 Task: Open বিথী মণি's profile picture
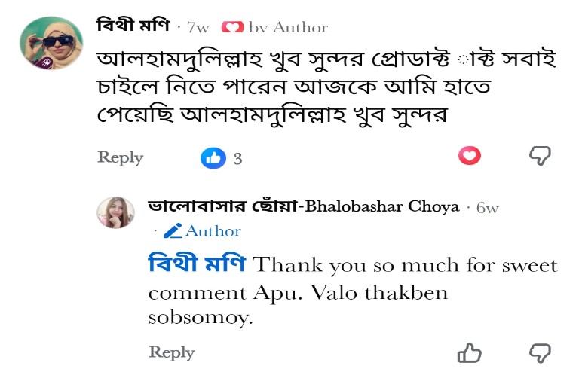[x=51, y=43]
